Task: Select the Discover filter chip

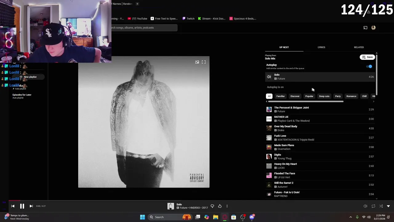Action: (295, 96)
